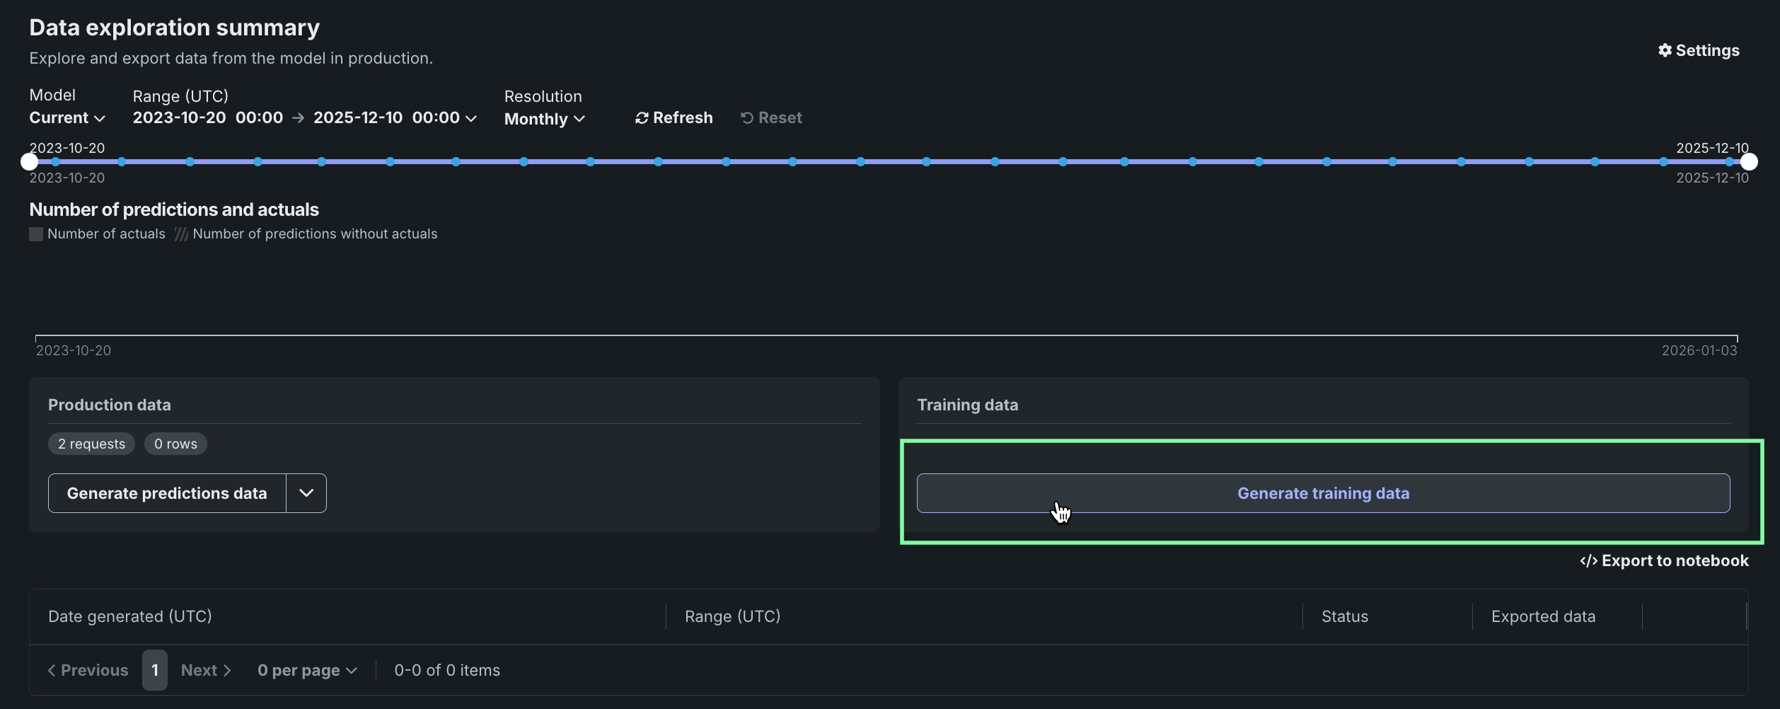Click Export to notebook code icon
The width and height of the screenshot is (1780, 709).
click(1588, 561)
